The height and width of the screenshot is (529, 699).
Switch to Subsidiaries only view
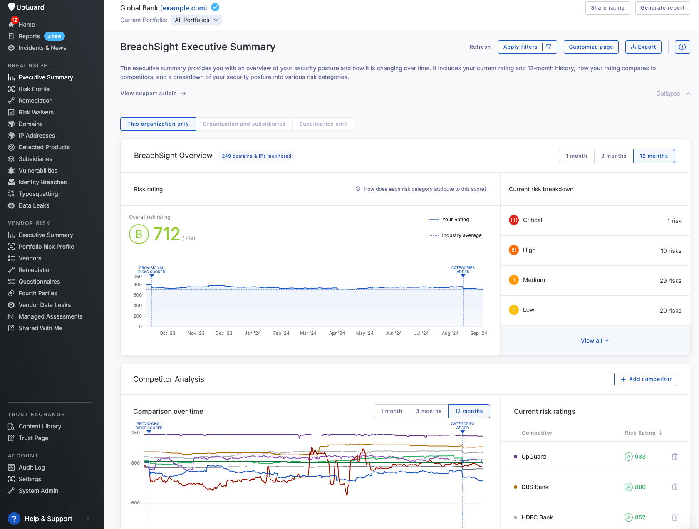coord(323,124)
